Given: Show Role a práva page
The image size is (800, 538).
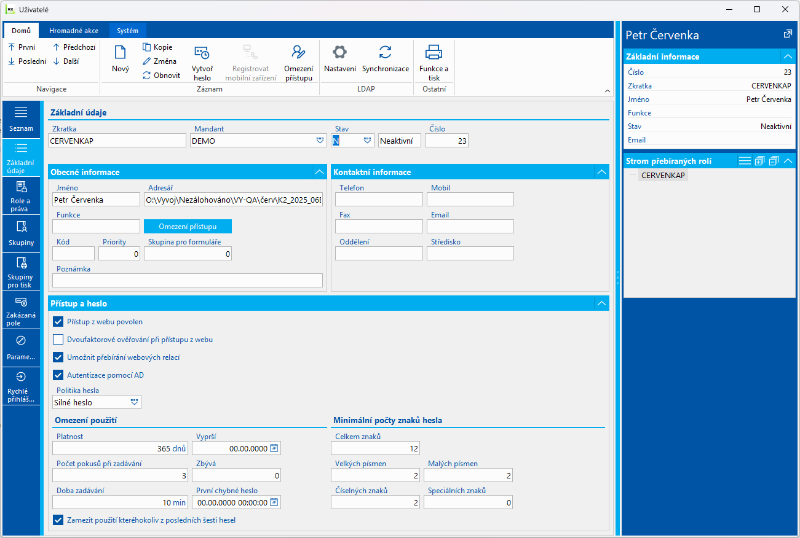Looking at the screenshot, I should pyautogui.click(x=21, y=195).
